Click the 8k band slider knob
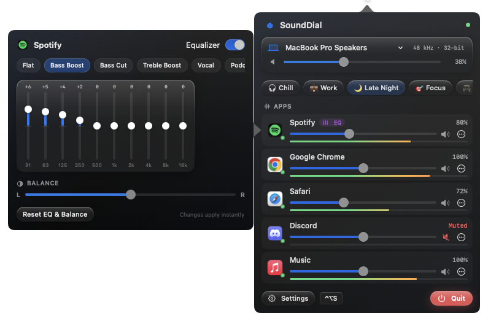Viewport: 488px width, 321px height. point(166,126)
